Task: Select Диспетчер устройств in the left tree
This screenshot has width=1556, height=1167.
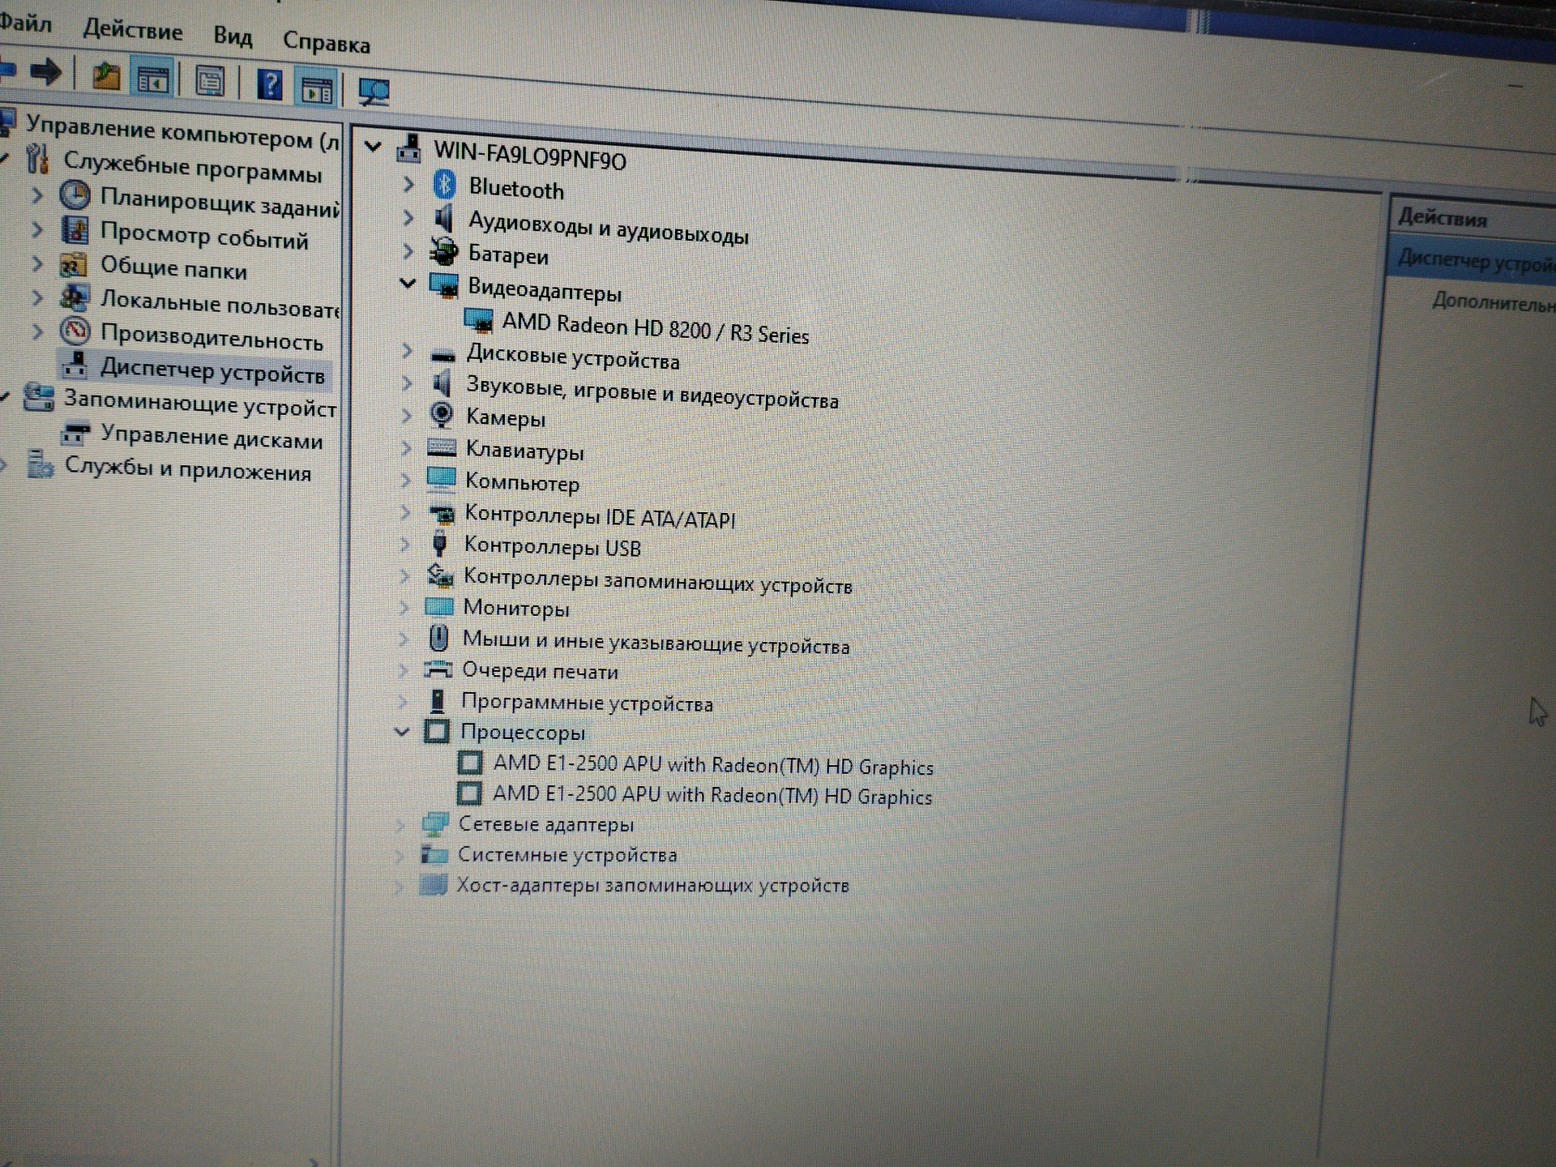Action: [212, 371]
